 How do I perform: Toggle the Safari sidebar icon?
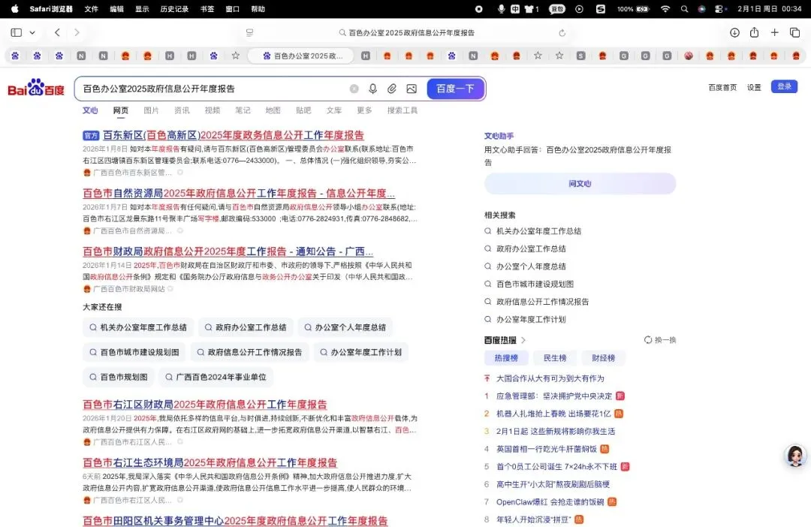tap(16, 32)
